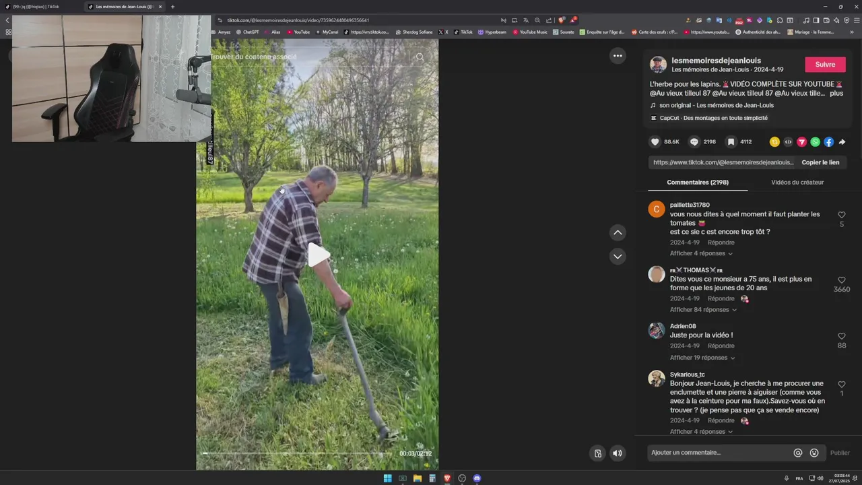Open a new browser tab with plus
Screen dimensions: 862x485
172,7
